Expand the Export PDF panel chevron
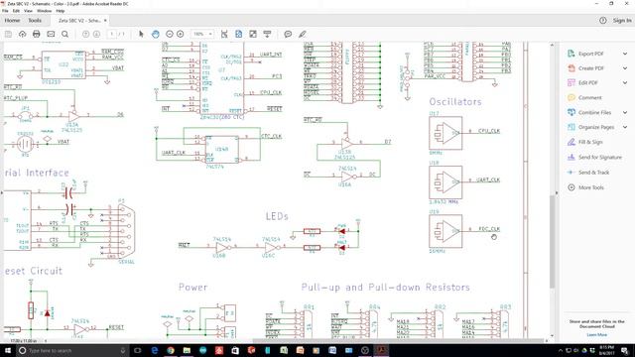Image resolution: width=635 pixels, height=357 pixels. click(x=625, y=54)
